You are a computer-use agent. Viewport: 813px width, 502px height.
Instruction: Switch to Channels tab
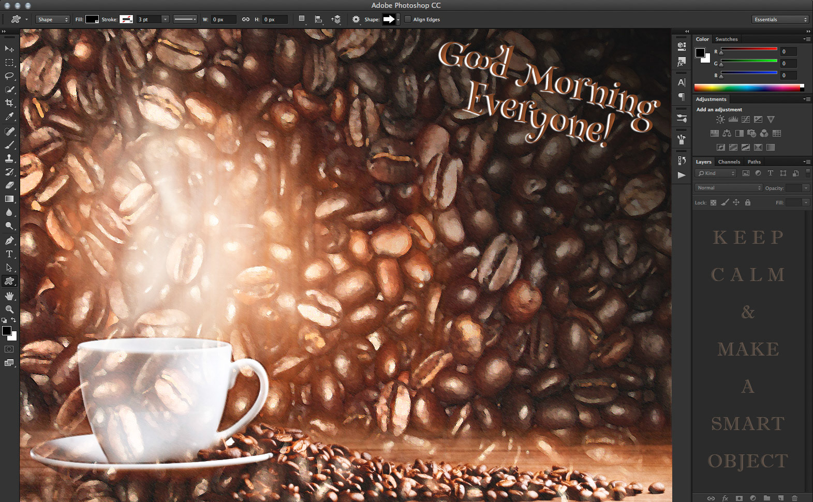click(x=729, y=162)
